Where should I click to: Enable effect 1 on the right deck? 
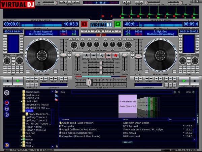tap(166, 85)
